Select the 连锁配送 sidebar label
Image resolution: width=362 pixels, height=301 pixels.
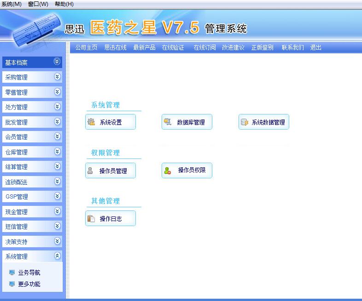(x=16, y=182)
